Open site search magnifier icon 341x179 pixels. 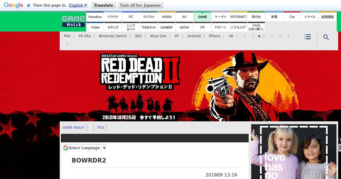click(326, 37)
